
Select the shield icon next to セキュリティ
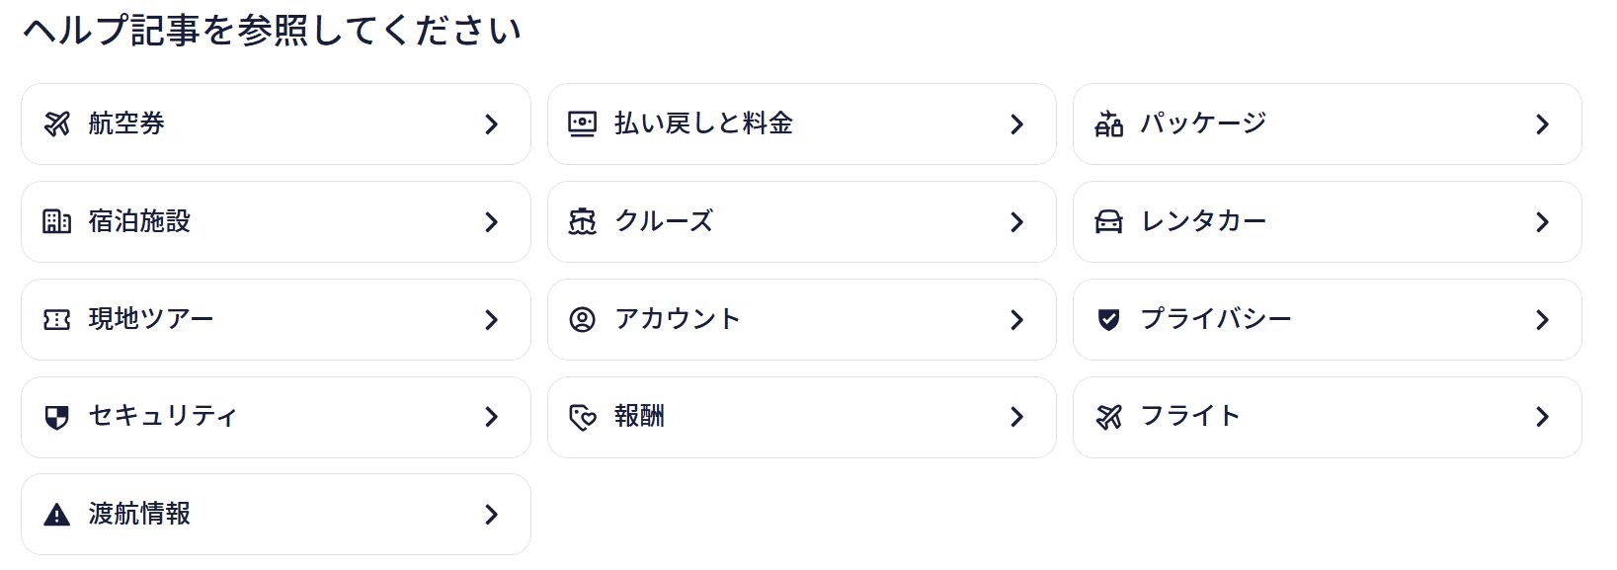tap(58, 417)
